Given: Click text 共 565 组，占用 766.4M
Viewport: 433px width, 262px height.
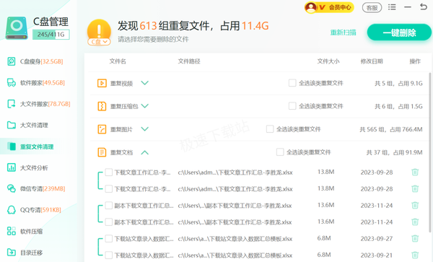Looking at the screenshot, I should (x=391, y=129).
